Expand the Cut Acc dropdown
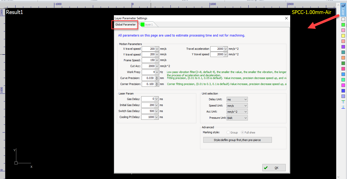347x179 pixels. pos(157,66)
